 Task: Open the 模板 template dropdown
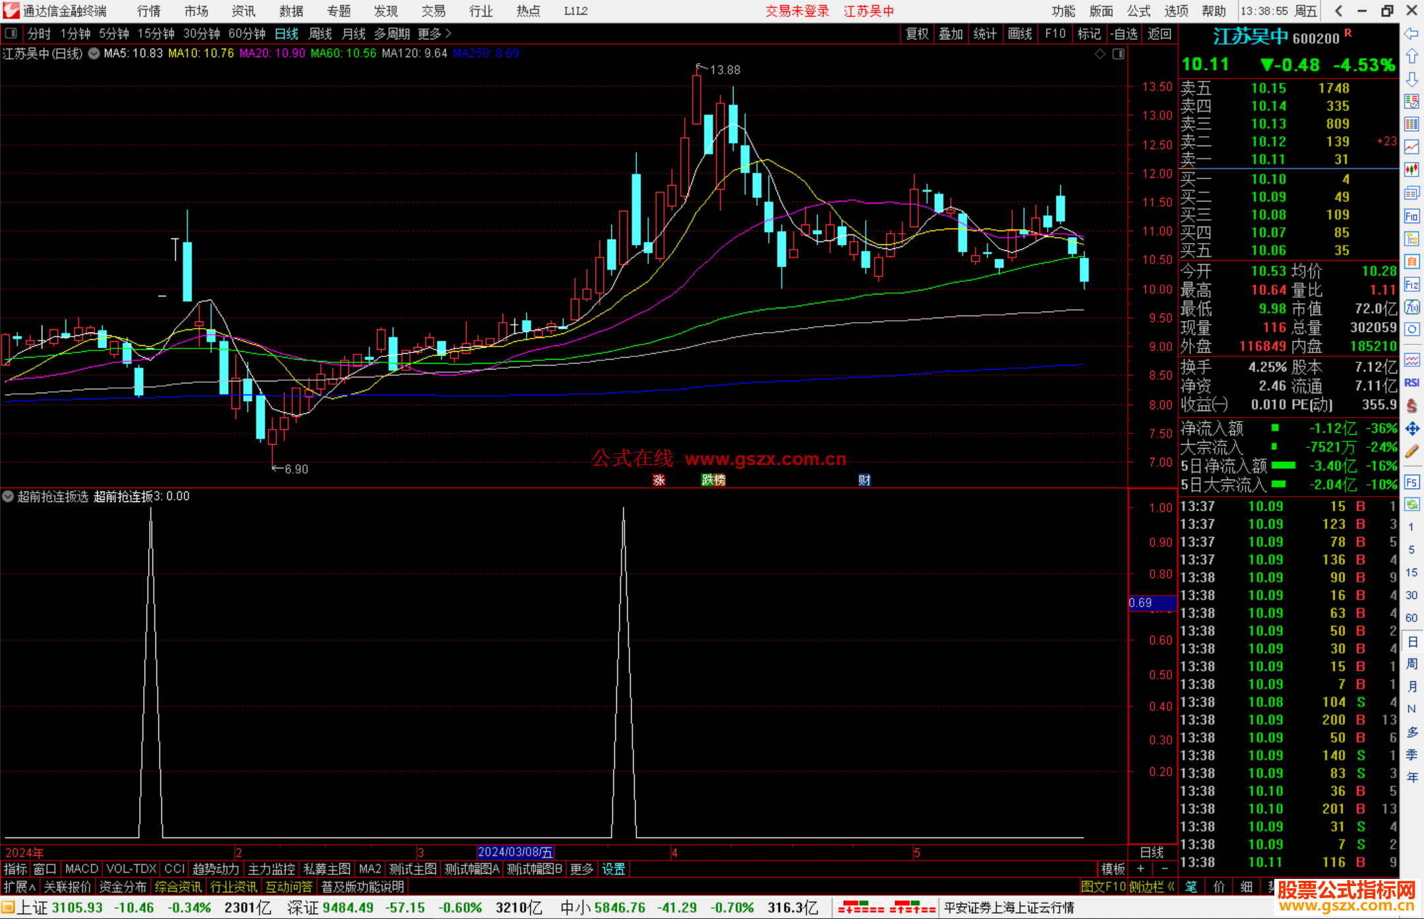pos(1113,869)
